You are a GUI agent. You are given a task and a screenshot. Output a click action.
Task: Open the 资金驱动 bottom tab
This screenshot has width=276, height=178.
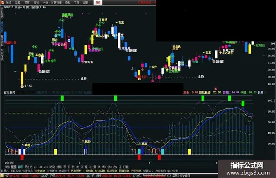click(x=40, y=171)
